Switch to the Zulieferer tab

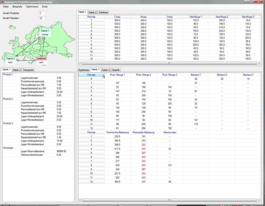(103, 12)
